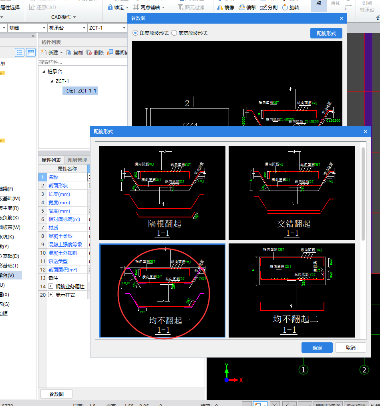Screen dimensions: 380x406
Task: Select the 点 point drawing tool
Action: (x=319, y=5)
